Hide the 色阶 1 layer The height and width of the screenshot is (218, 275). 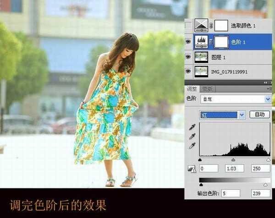[188, 42]
